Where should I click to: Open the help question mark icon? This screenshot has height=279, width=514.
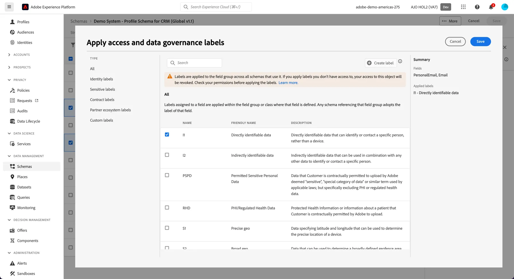(x=477, y=7)
